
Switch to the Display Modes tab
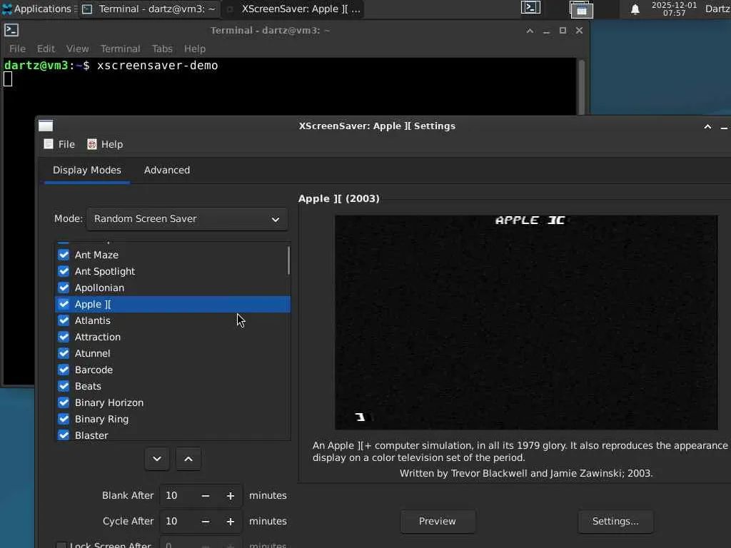coord(86,170)
